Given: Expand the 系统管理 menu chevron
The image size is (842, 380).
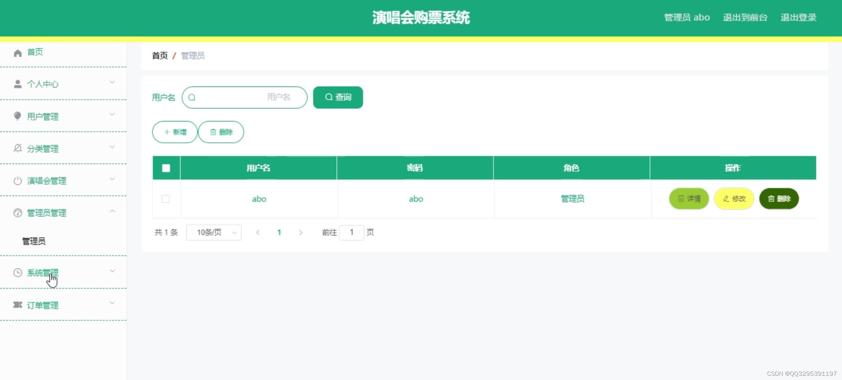Looking at the screenshot, I should click(x=112, y=271).
